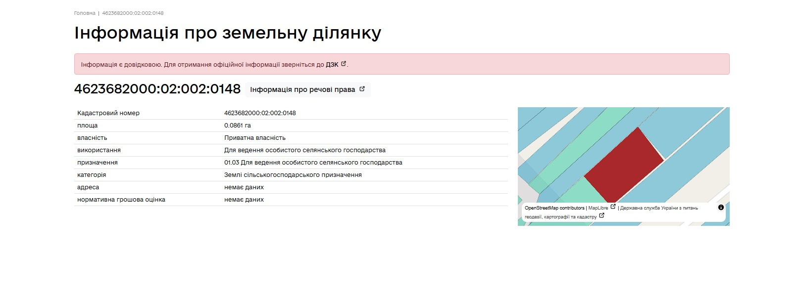The width and height of the screenshot is (803, 298).
Task: Click cadastral number value in table
Action: [x=260, y=113]
